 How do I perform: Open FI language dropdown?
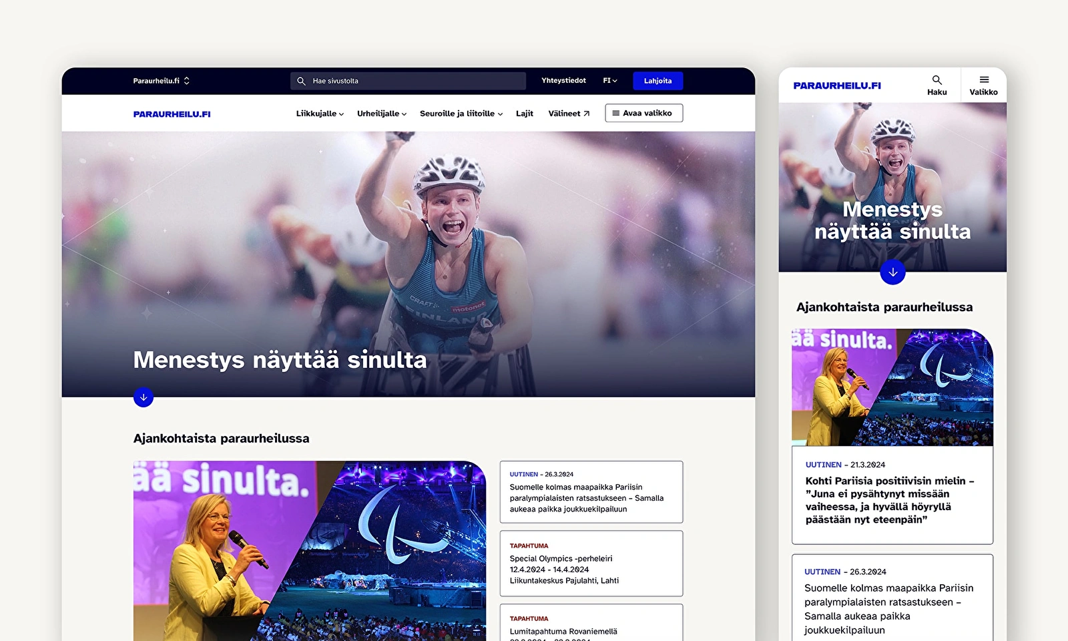point(610,81)
